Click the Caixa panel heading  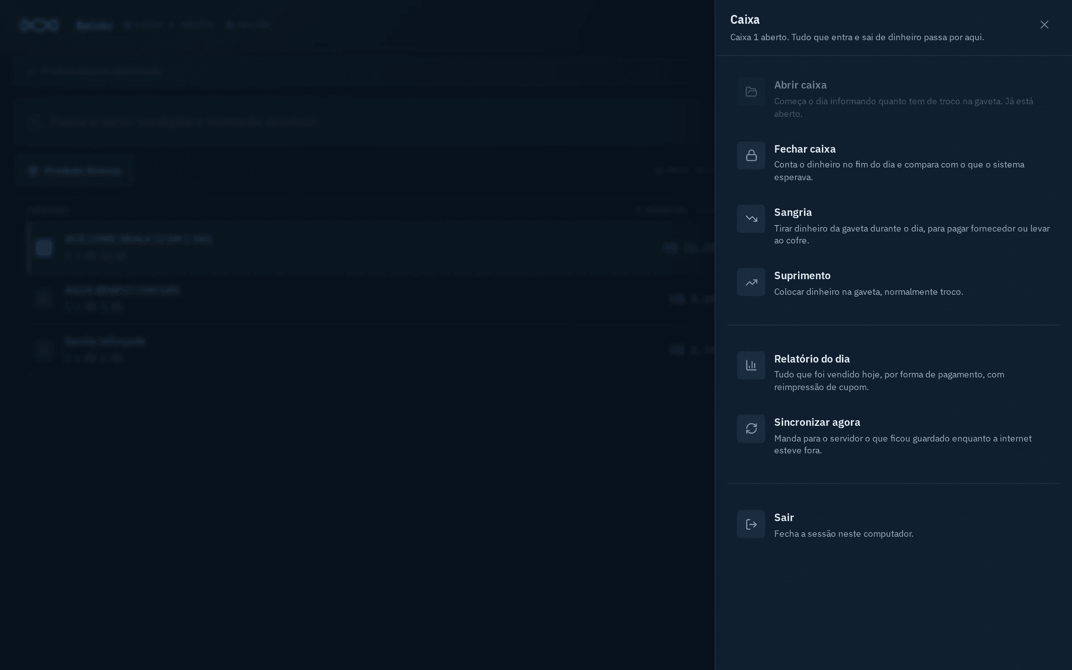(745, 20)
